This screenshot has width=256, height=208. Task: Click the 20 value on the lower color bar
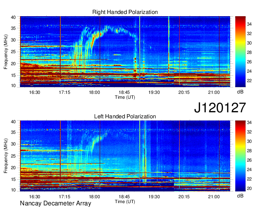coord(249,188)
